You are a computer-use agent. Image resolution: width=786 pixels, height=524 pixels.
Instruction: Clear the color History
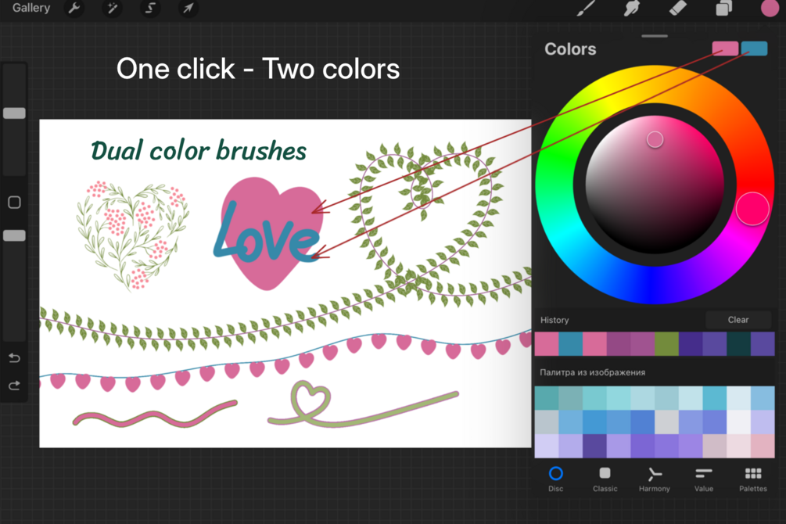pyautogui.click(x=738, y=320)
